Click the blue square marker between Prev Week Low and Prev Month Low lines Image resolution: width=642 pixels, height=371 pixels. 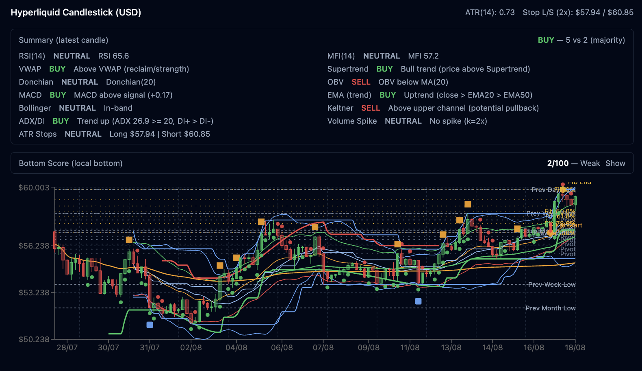click(418, 301)
